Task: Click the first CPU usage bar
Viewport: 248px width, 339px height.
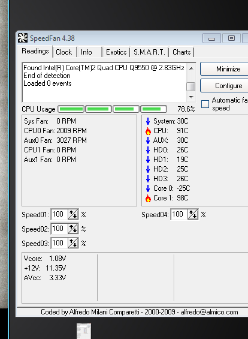Action: [x=71, y=109]
